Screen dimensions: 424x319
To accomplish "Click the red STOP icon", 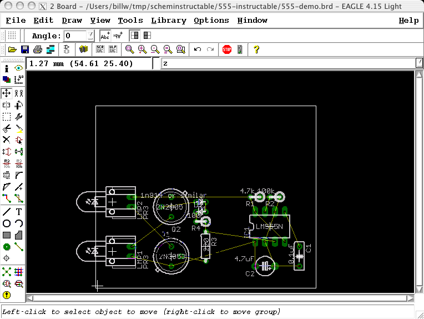I will pyautogui.click(x=227, y=49).
